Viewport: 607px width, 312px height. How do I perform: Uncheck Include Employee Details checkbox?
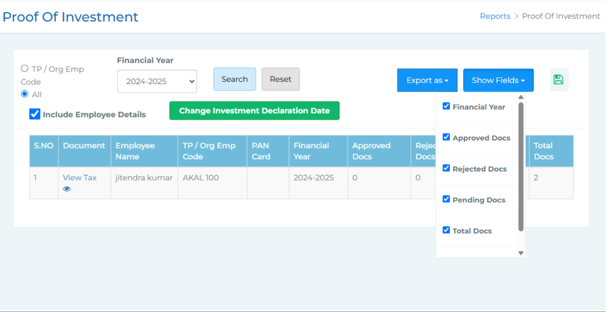(35, 114)
